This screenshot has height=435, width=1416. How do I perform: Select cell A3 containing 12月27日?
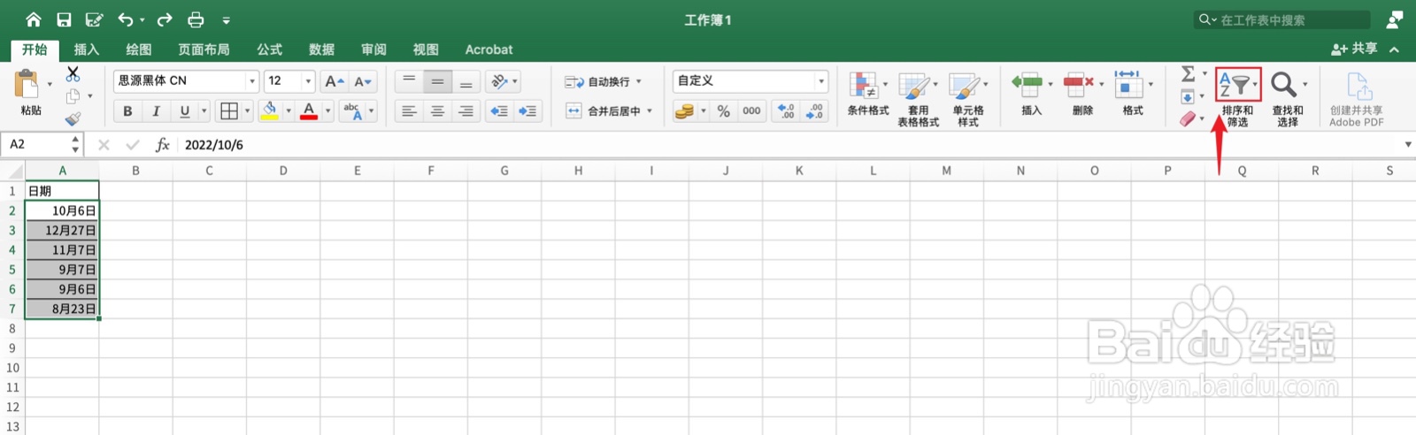click(x=62, y=230)
